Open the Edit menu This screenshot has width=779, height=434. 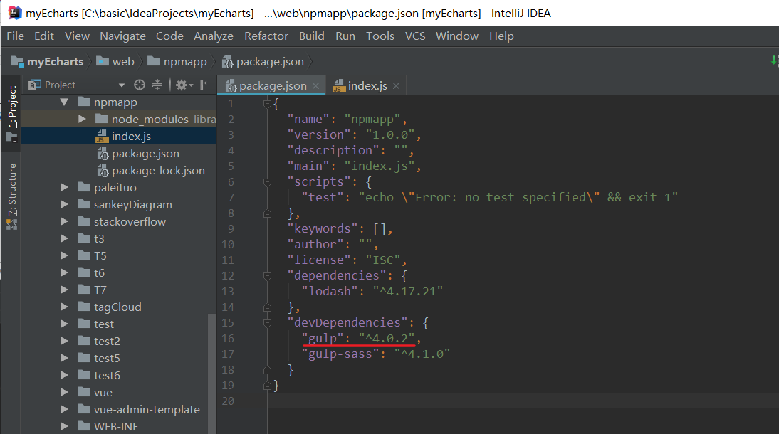[43, 36]
